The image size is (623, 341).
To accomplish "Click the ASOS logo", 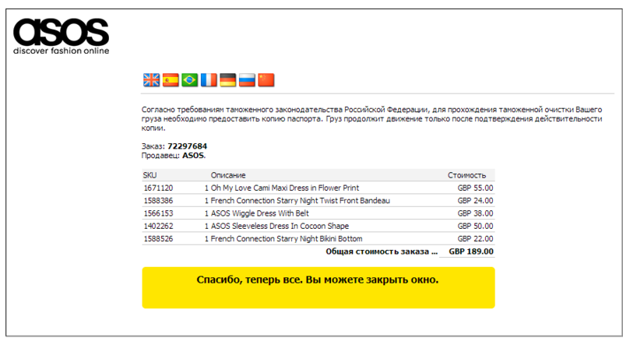I will (62, 36).
